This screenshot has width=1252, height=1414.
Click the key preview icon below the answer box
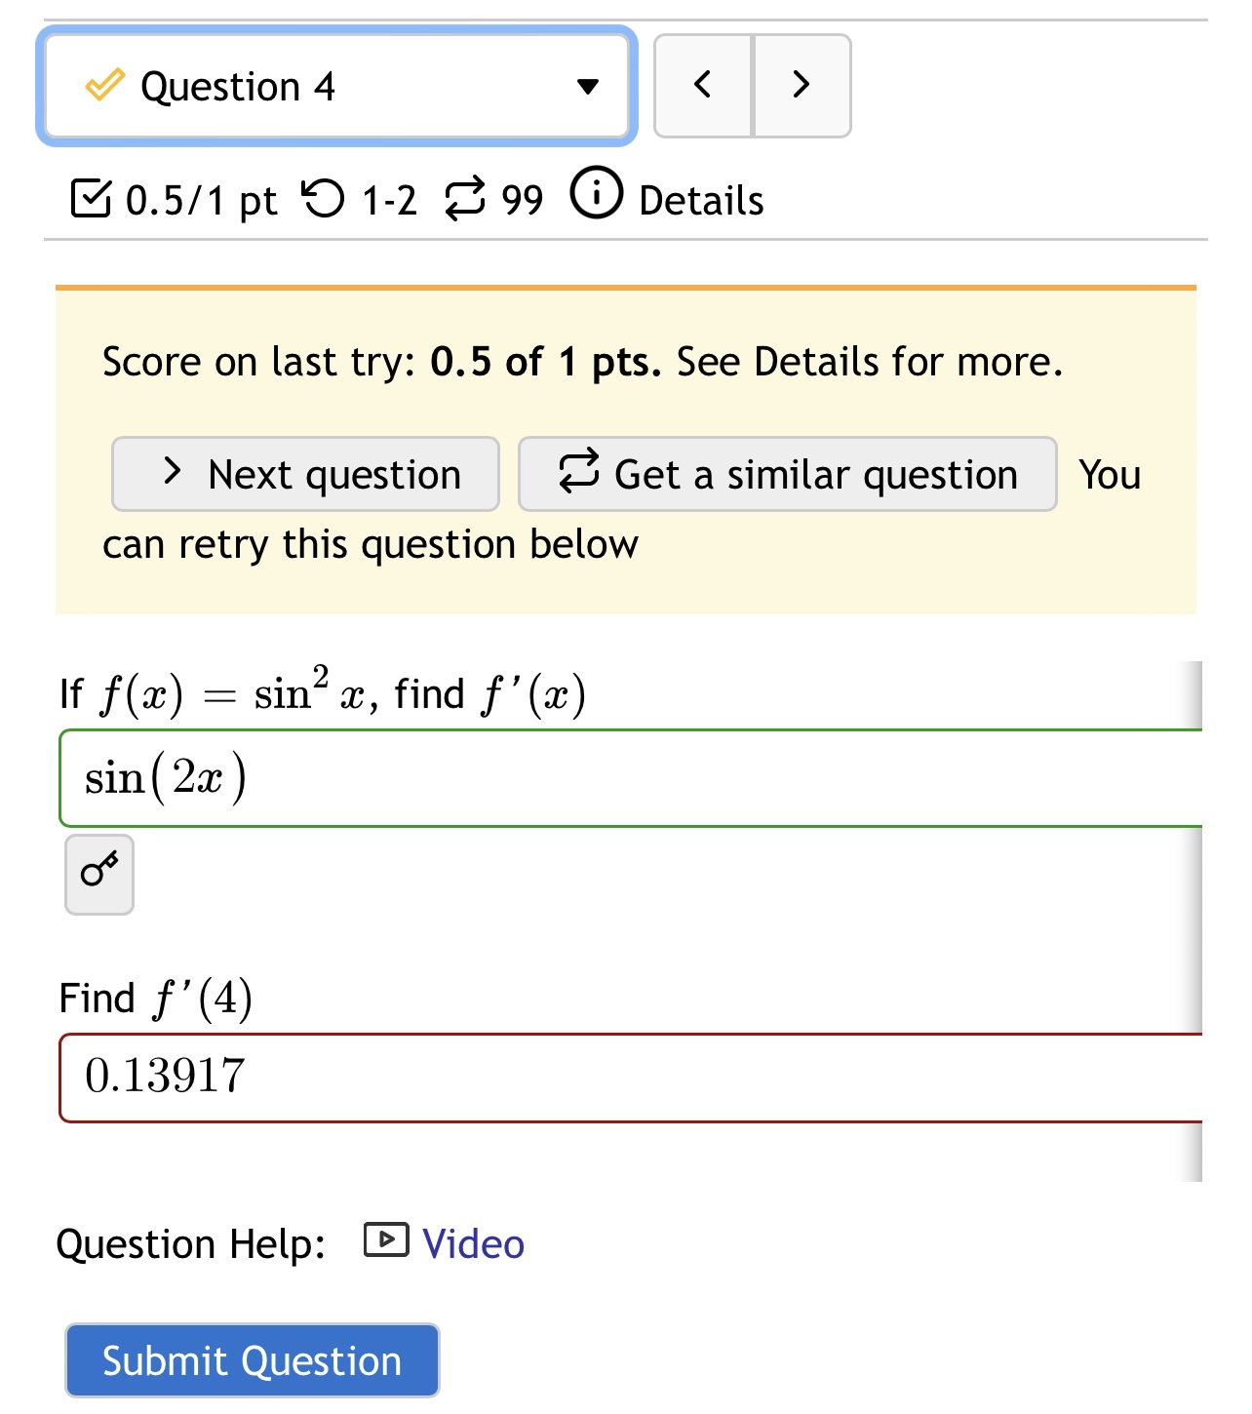(x=98, y=874)
